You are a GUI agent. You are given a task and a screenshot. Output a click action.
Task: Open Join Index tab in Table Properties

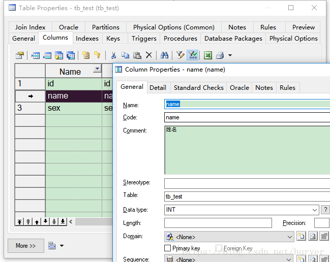31,27
